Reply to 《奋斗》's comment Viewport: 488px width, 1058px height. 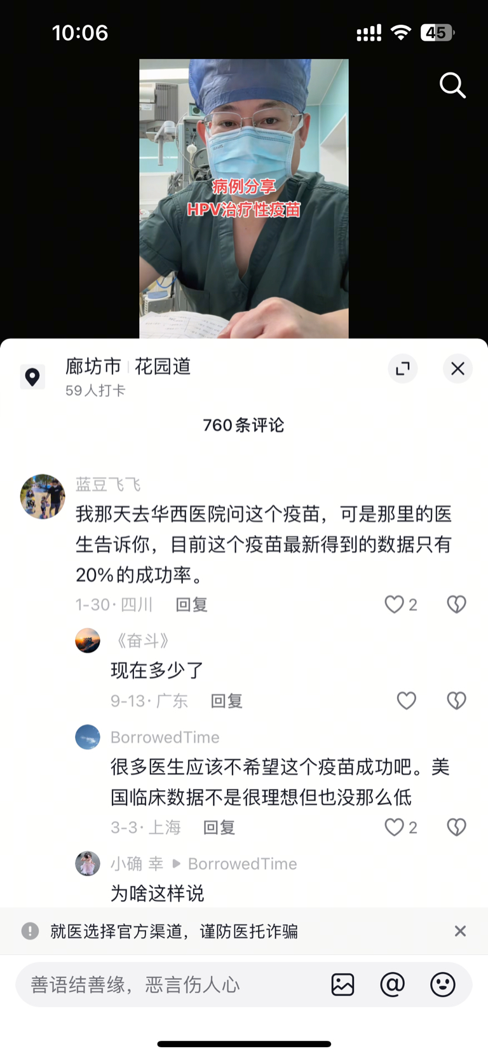click(227, 700)
